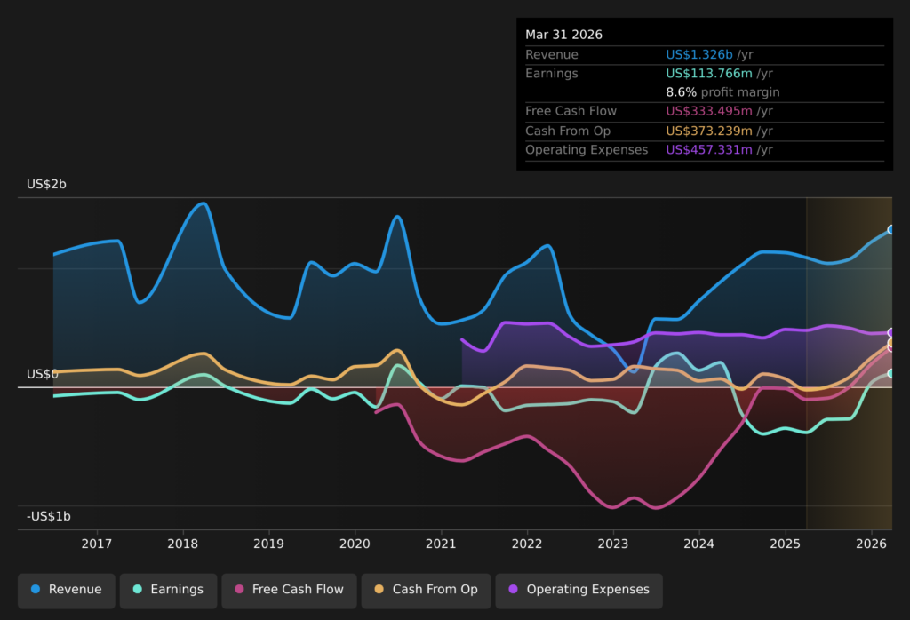
Task: Click the 2024 x-axis label
Action: [698, 544]
